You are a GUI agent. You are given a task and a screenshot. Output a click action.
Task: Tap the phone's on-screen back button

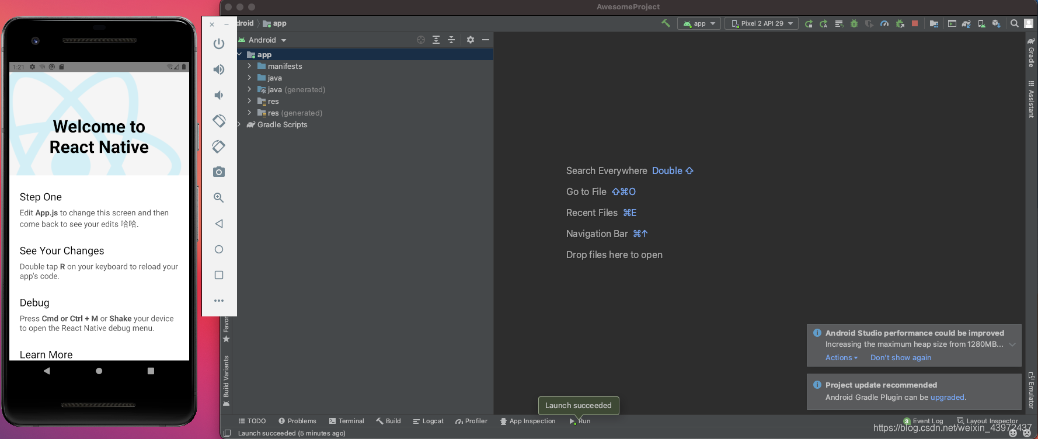pyautogui.click(x=47, y=371)
